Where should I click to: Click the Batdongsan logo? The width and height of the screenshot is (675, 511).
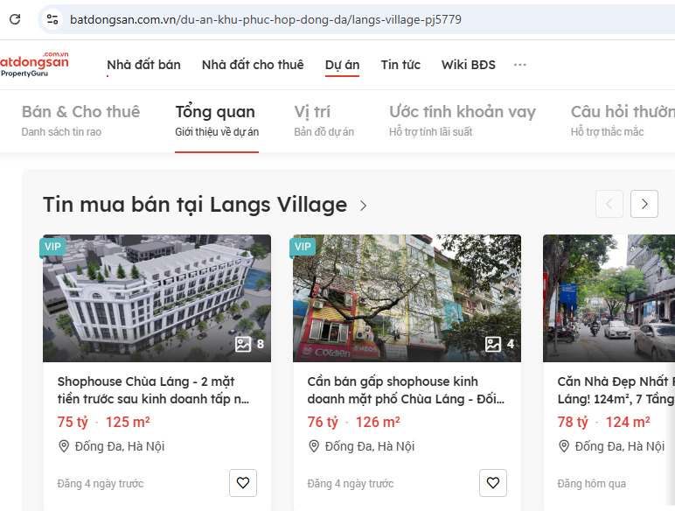(35, 64)
